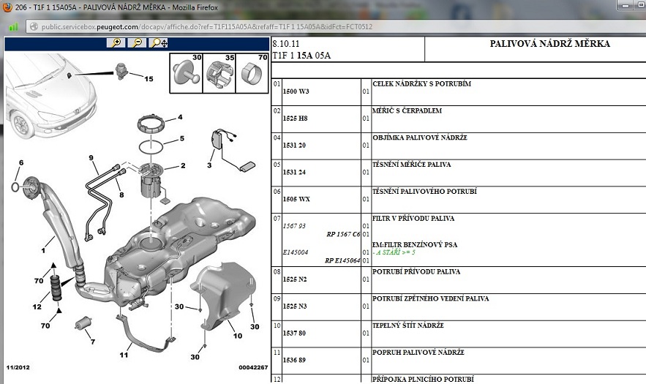Open replacement part RP 1567 C6
The width and height of the screenshot is (646, 384).
tap(343, 235)
